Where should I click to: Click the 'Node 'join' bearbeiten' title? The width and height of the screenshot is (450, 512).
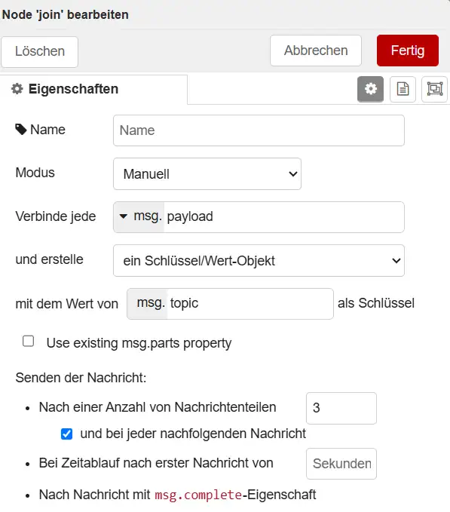click(x=66, y=14)
